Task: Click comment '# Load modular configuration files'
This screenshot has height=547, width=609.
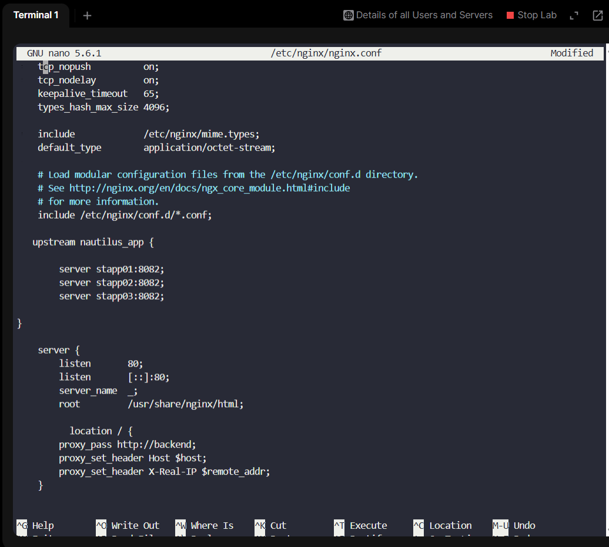Action: pyautogui.click(x=128, y=174)
